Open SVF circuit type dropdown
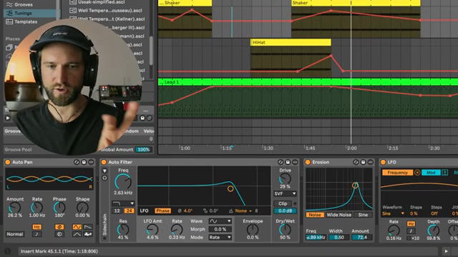Screen dimensions: 458x257 coord(285,193)
